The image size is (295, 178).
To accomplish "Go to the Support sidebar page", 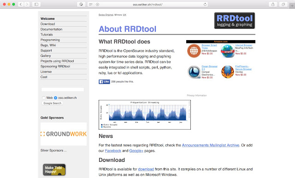I will (46, 50).
